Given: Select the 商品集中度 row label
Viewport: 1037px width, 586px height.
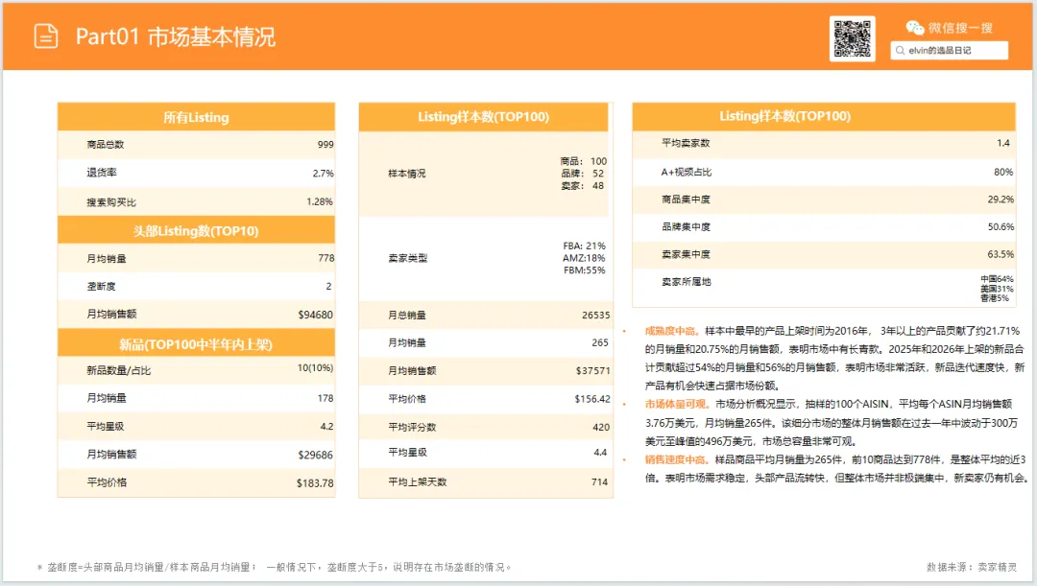Looking at the screenshot, I should (686, 199).
